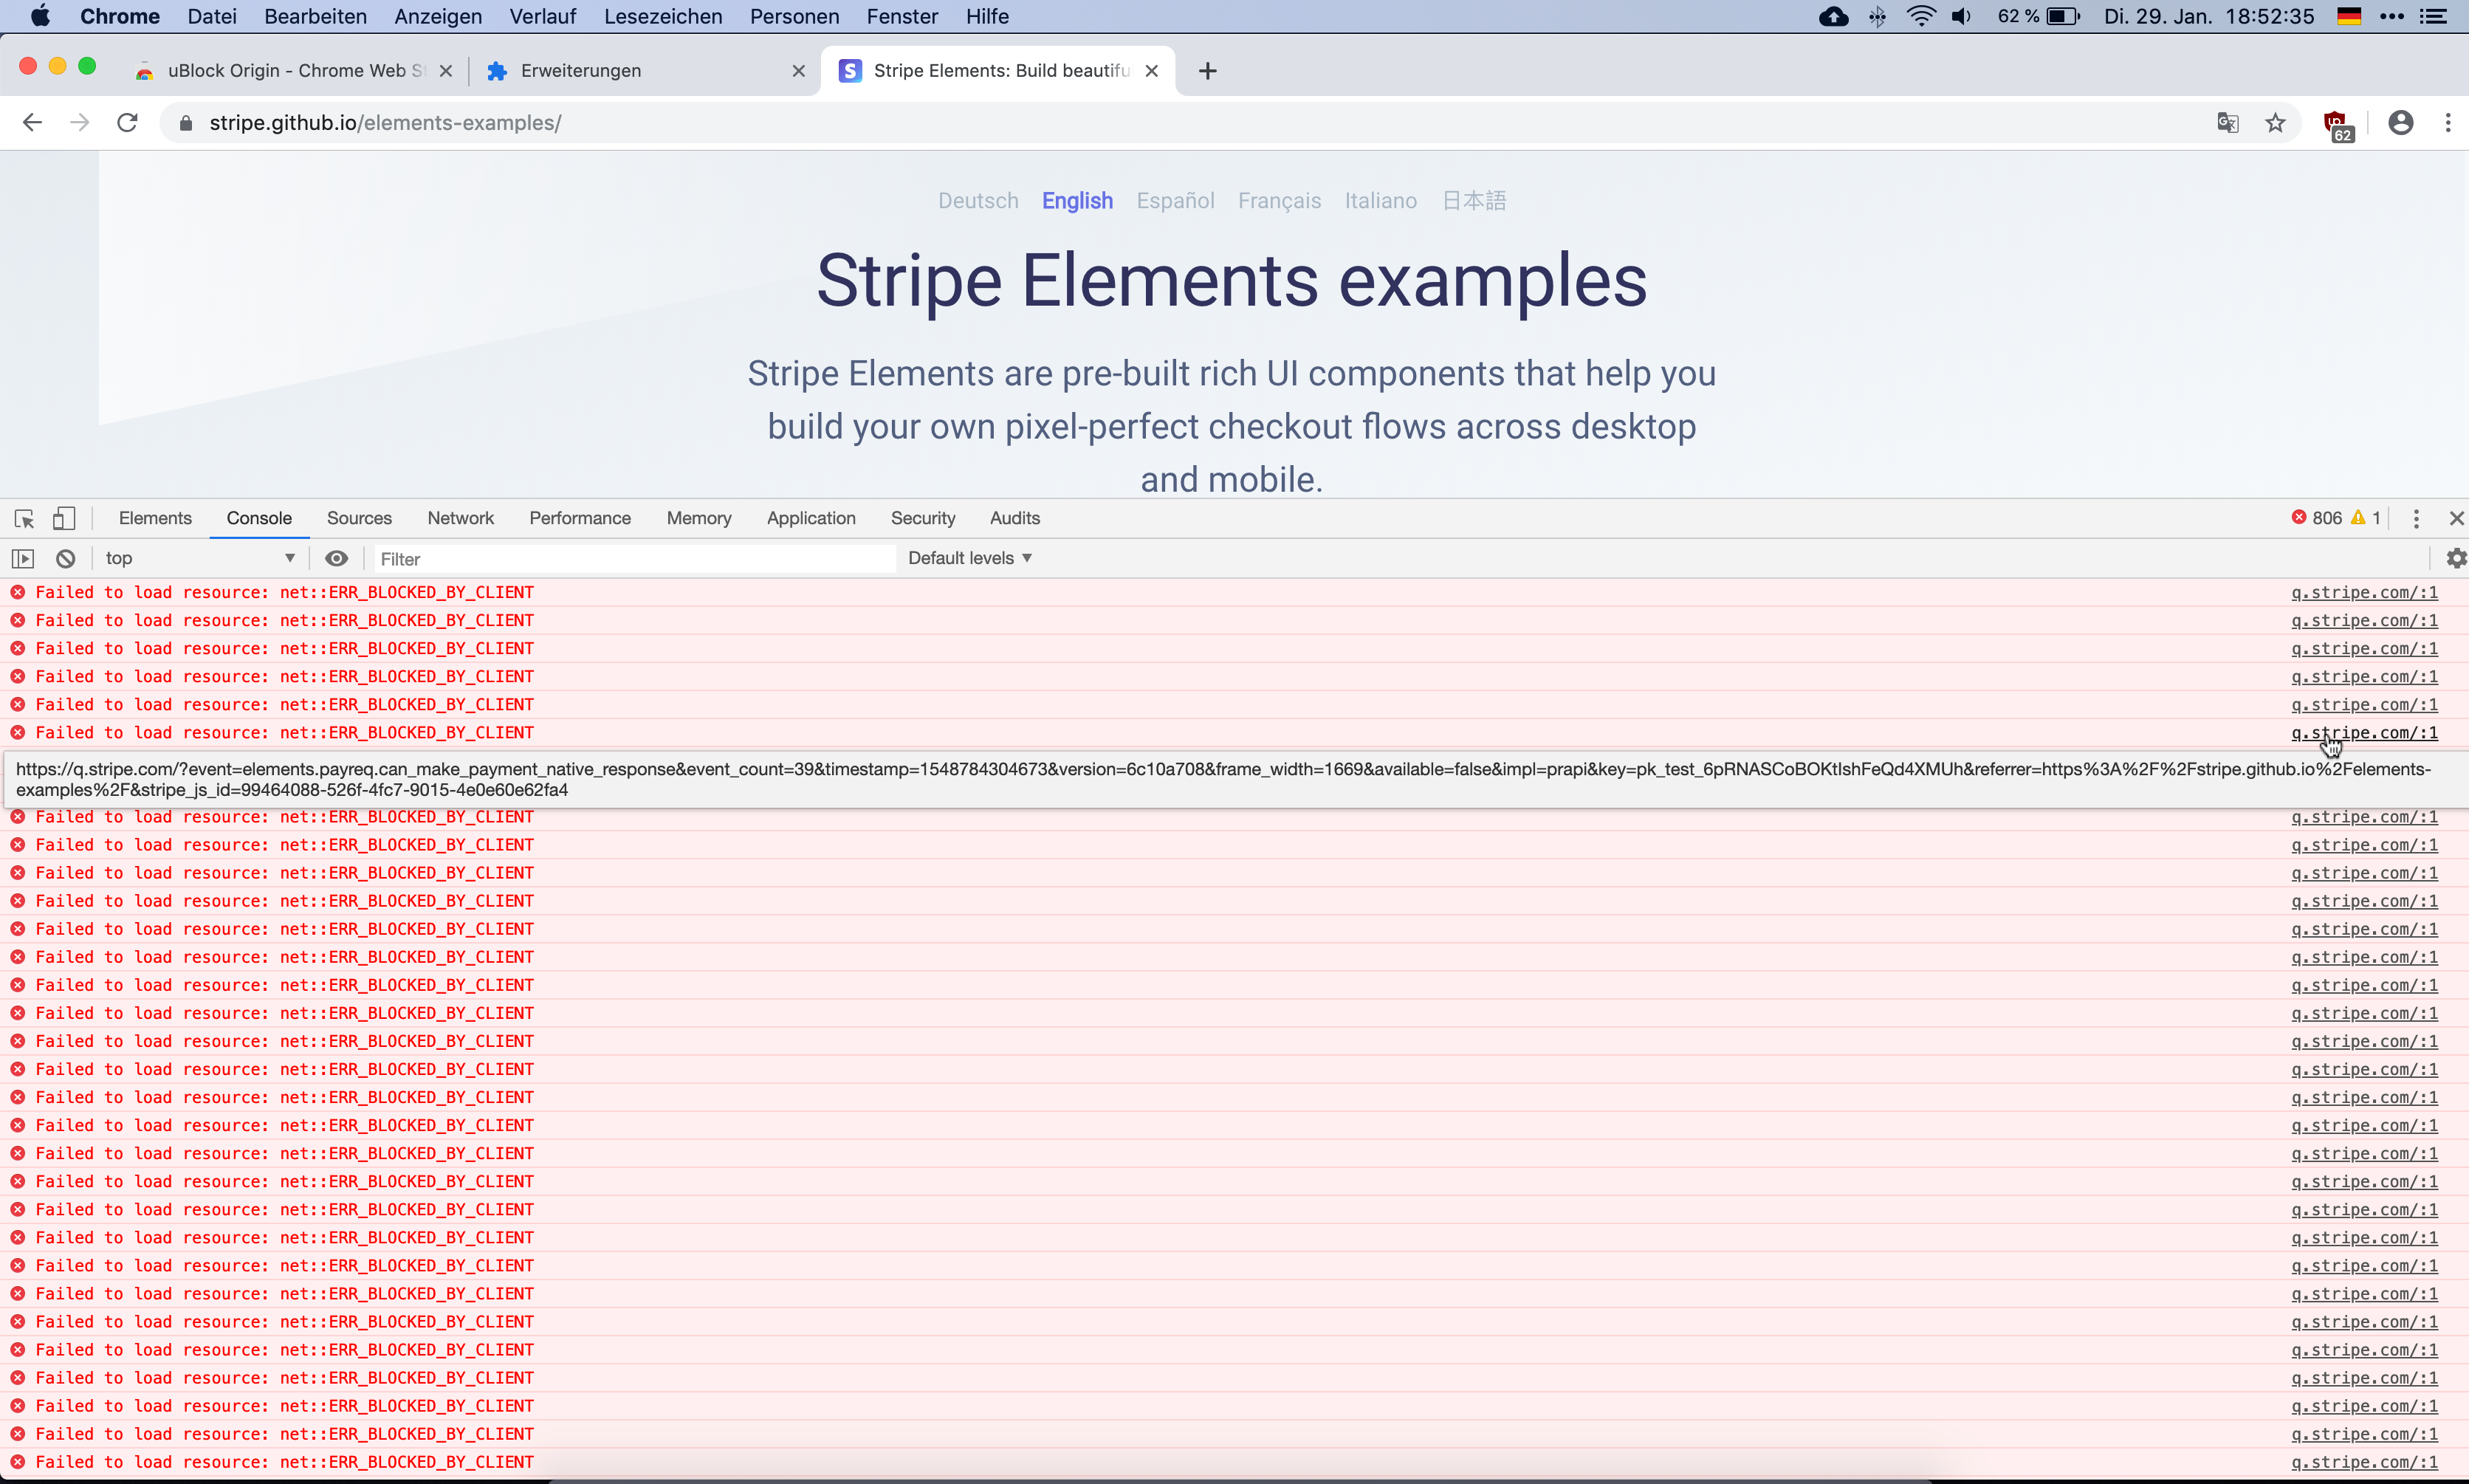The image size is (2469, 1484).
Task: Open the Fenster menu in menu bar
Action: point(901,16)
